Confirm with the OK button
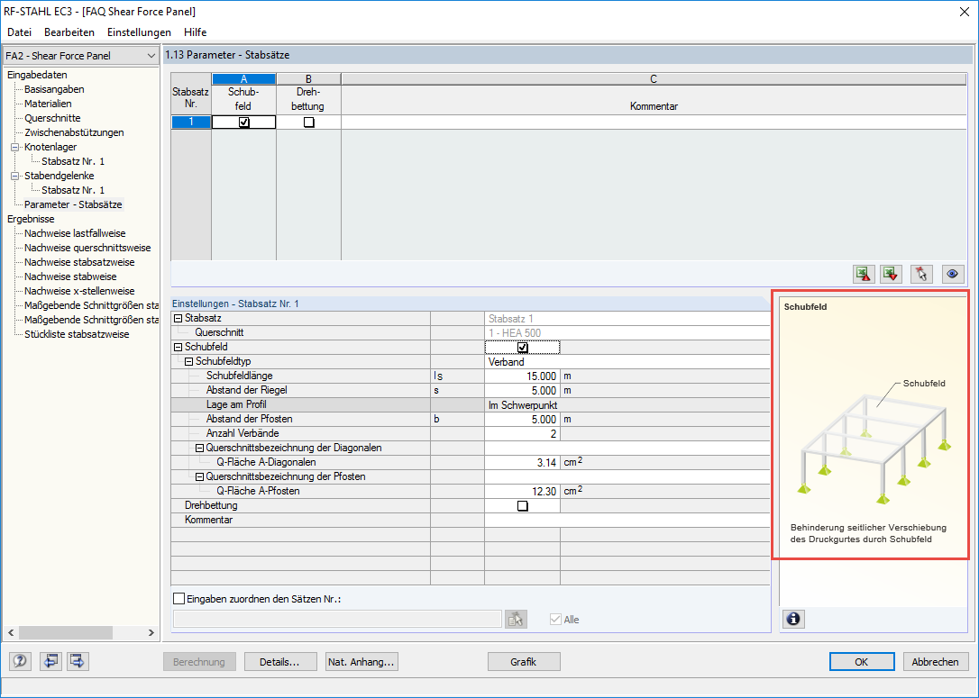The width and height of the screenshot is (979, 698). coord(862,662)
